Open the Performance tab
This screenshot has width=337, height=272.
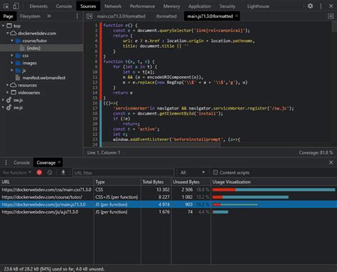click(142, 6)
